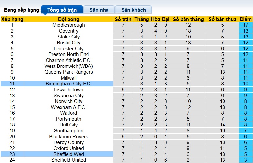253x163 pixels.
Task: Click the Số bàn thắng column header
Action: [188, 19]
